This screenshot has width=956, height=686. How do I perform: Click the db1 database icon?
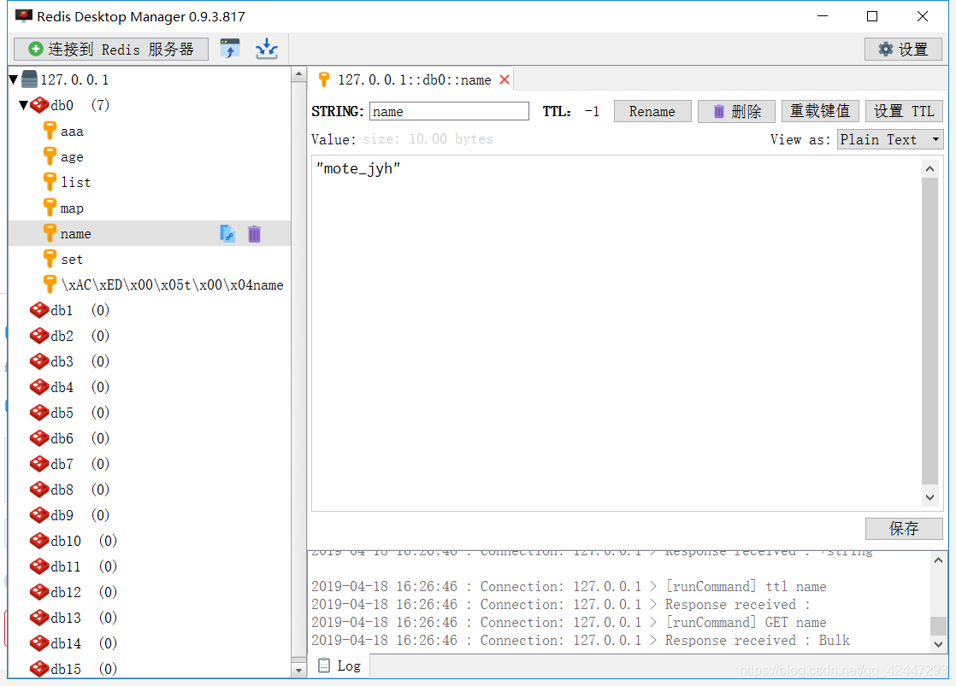coord(39,310)
